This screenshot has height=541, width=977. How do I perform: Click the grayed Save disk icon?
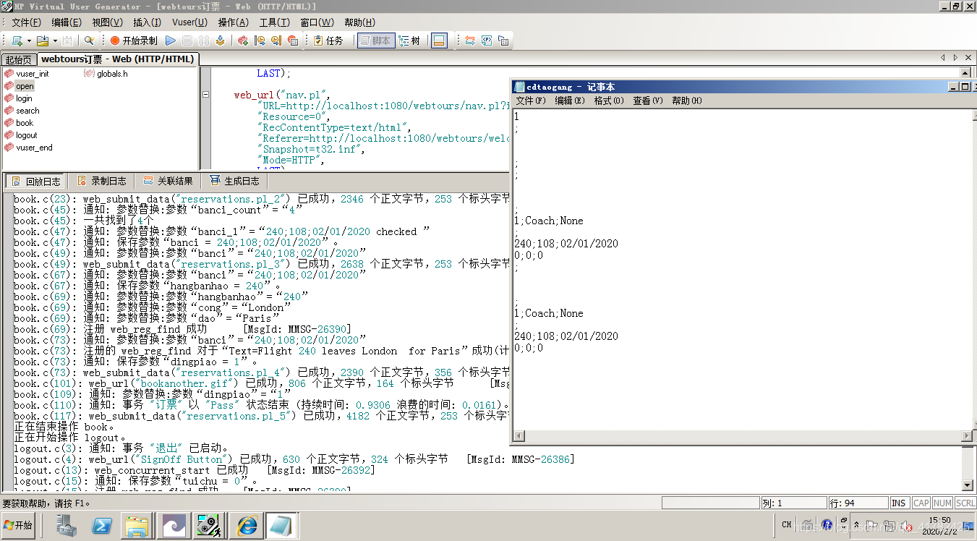point(67,41)
